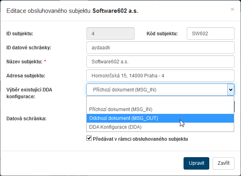The image size is (241, 176).
Task: Close the dialog with the X icon
Action: 232,9
